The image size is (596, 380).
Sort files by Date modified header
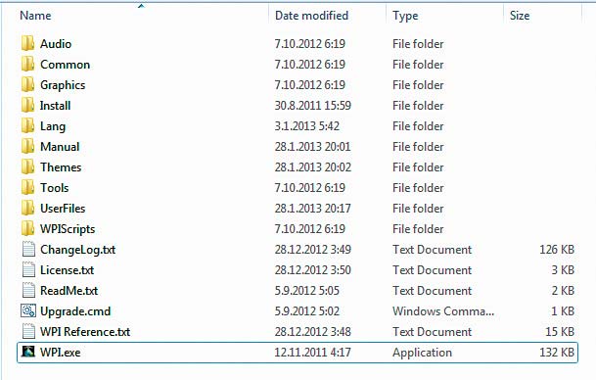coord(311,16)
